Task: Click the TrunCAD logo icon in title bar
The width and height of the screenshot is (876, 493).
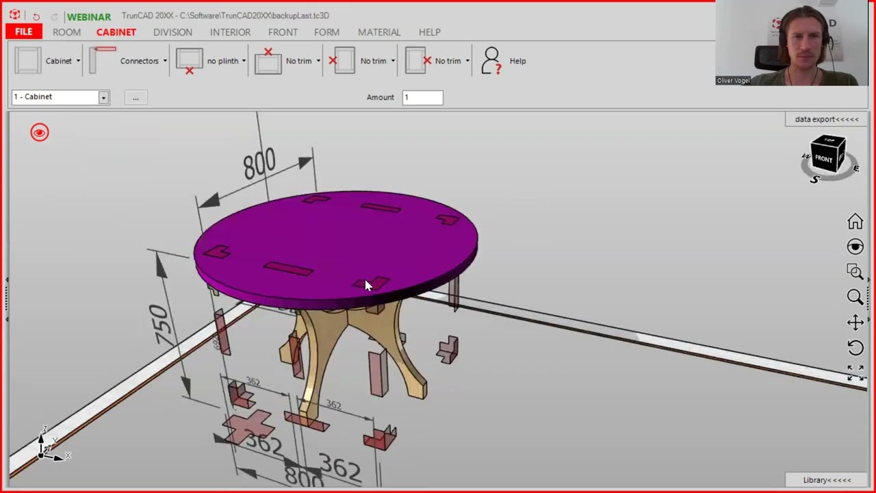Action: (x=14, y=15)
